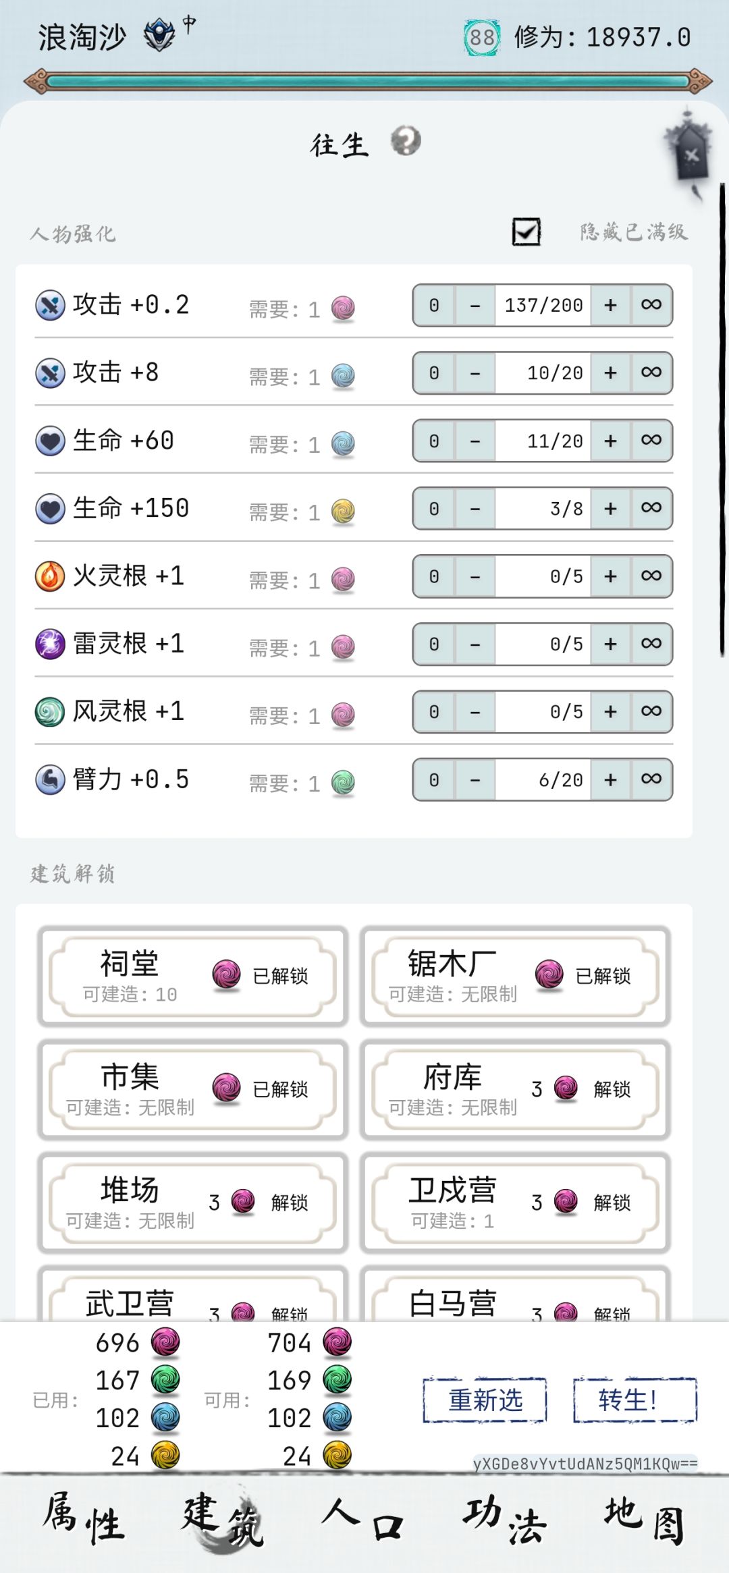The height and width of the screenshot is (1573, 729).
Task: Switch to the 属性 tab
Action: (84, 1520)
